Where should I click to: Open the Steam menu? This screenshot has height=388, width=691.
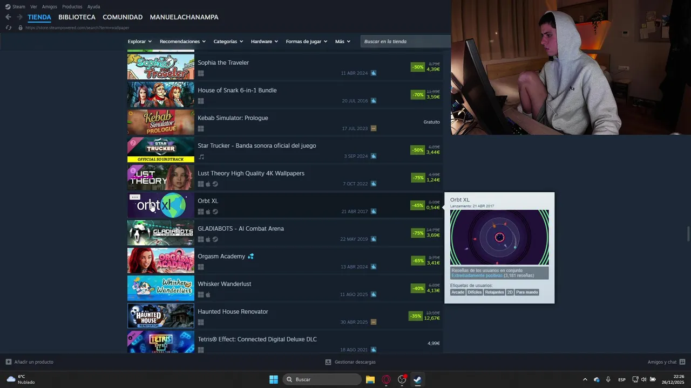click(19, 7)
